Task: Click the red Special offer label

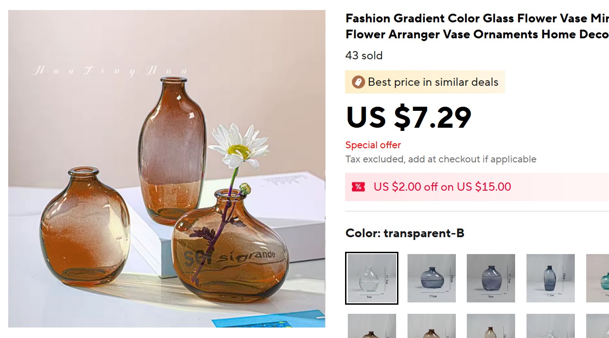Action: tap(373, 145)
